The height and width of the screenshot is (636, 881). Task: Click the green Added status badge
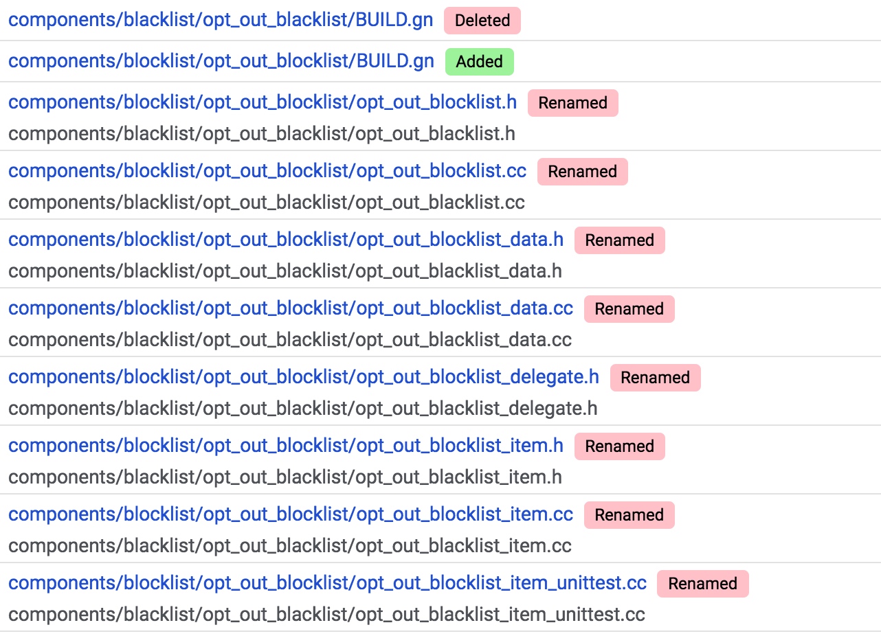point(480,62)
